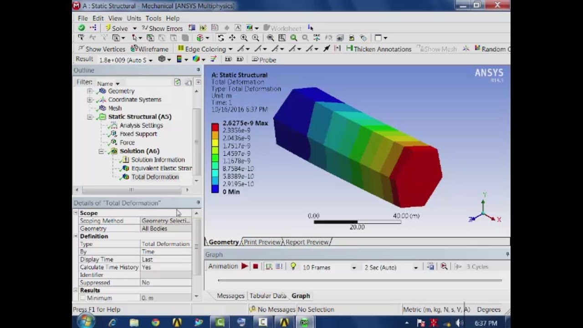Expand the Geometry tree node

click(90, 91)
